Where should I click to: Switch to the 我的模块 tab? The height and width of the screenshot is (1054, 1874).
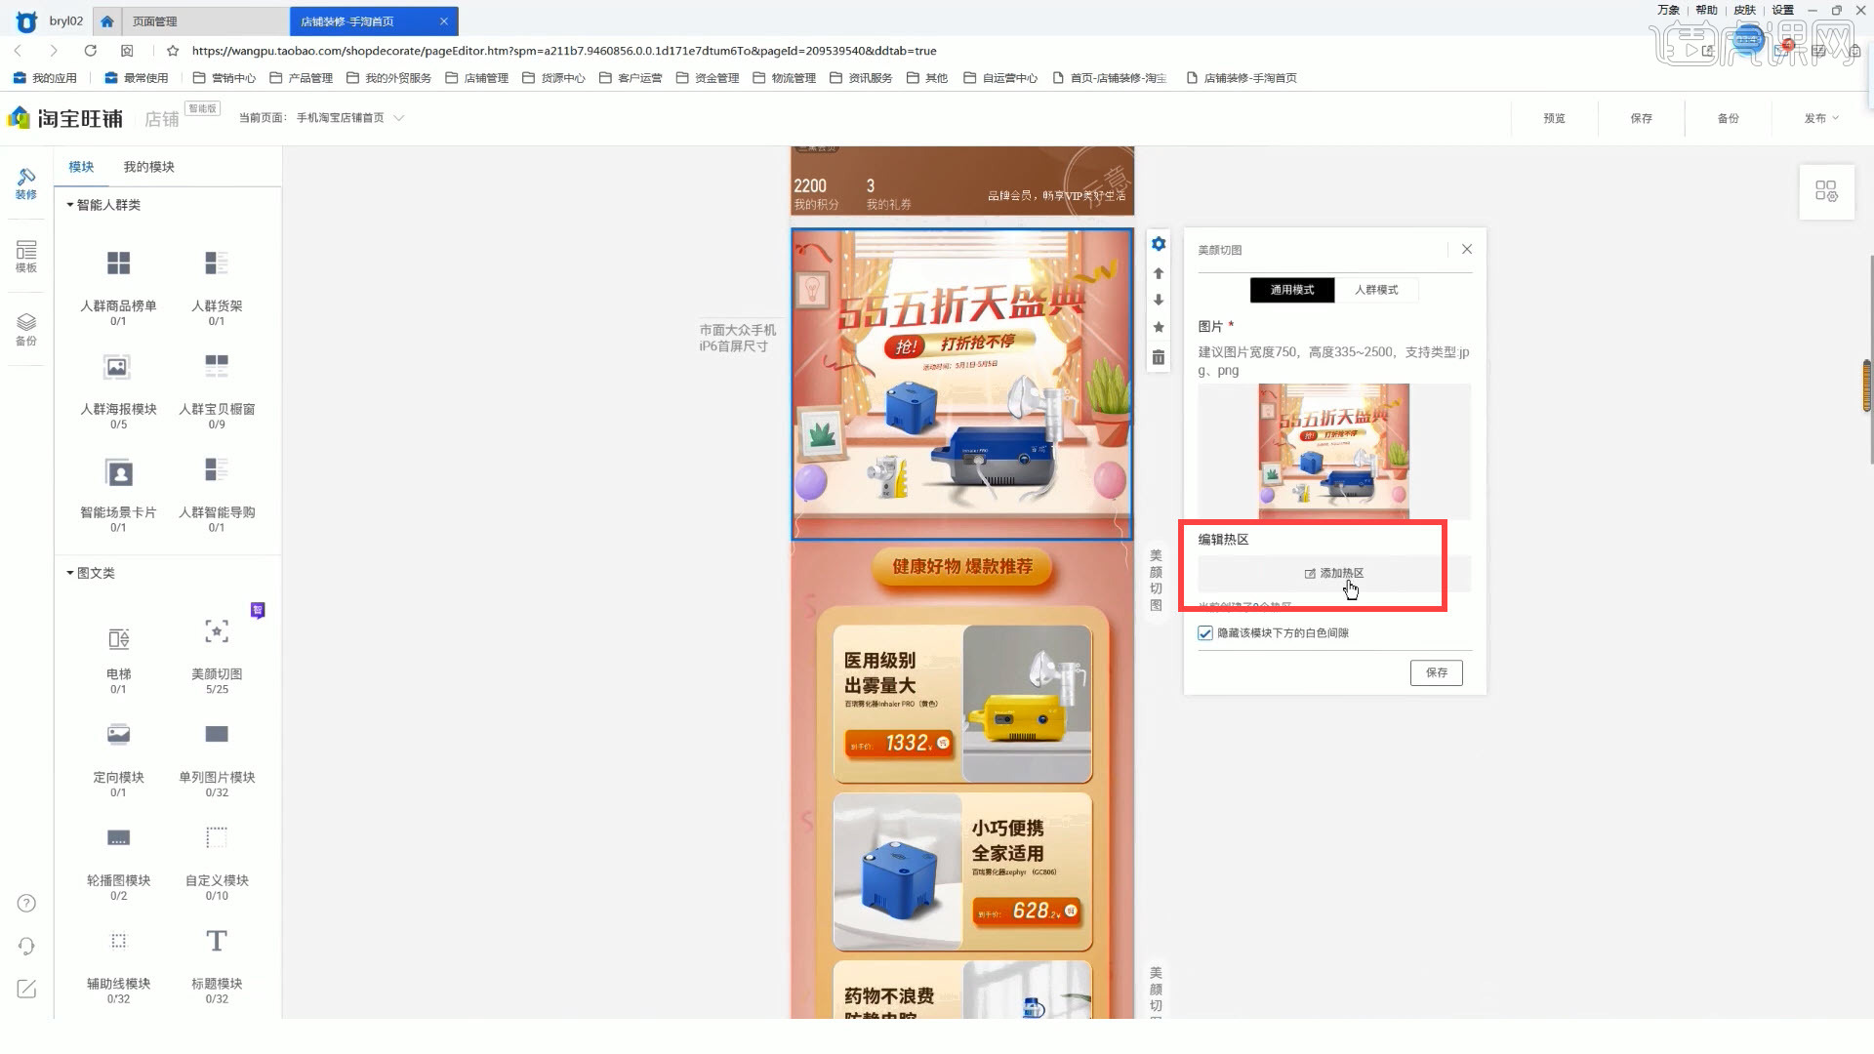tap(148, 167)
